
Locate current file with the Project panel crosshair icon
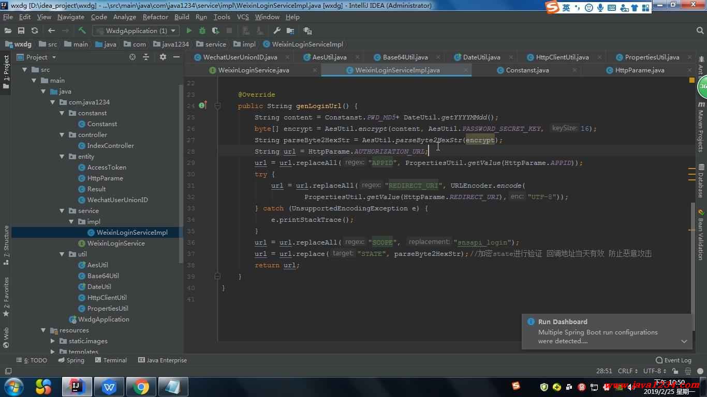point(132,57)
